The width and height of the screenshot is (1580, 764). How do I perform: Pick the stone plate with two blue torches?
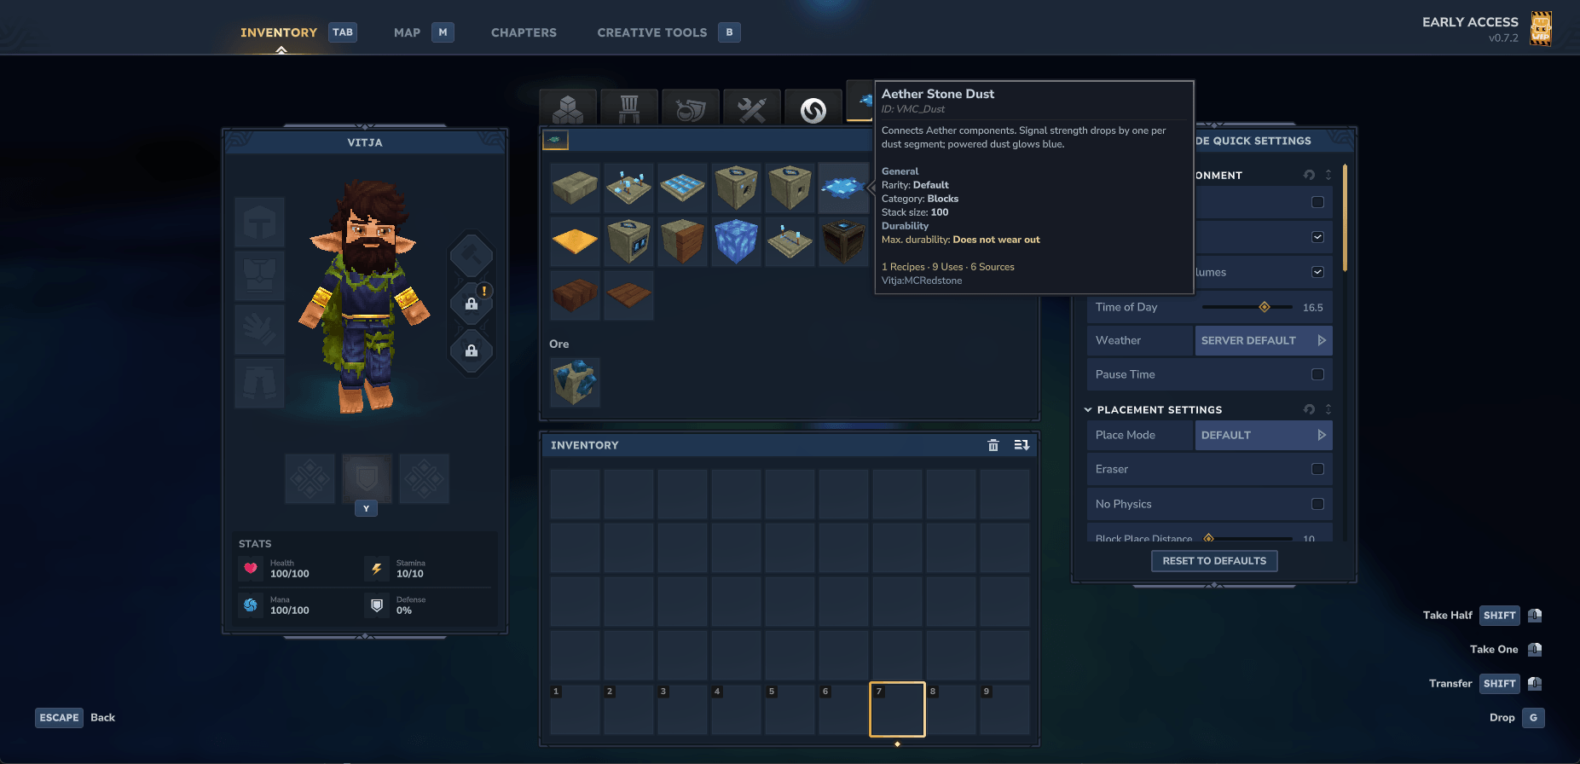790,241
